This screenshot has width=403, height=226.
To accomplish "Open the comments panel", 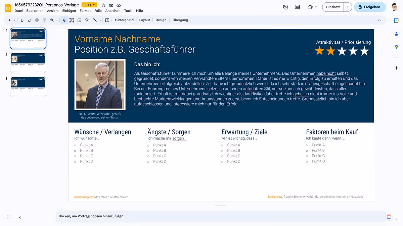I will pos(297,7).
